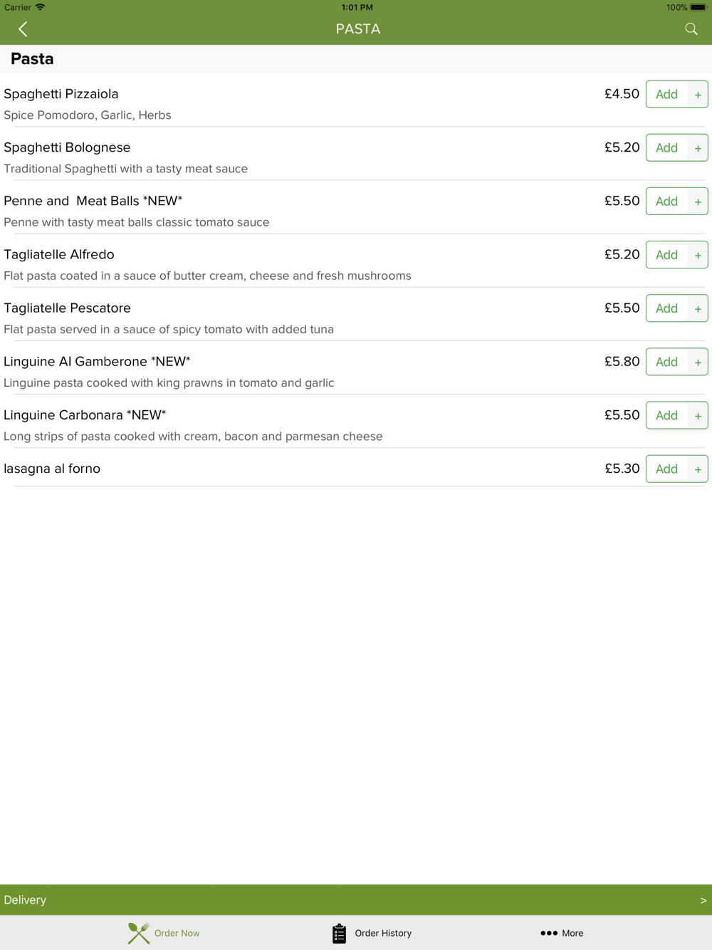Tap plus icon for Spaghetti Pizzaiola
Viewport: 712px width, 950px height.
[x=698, y=95]
